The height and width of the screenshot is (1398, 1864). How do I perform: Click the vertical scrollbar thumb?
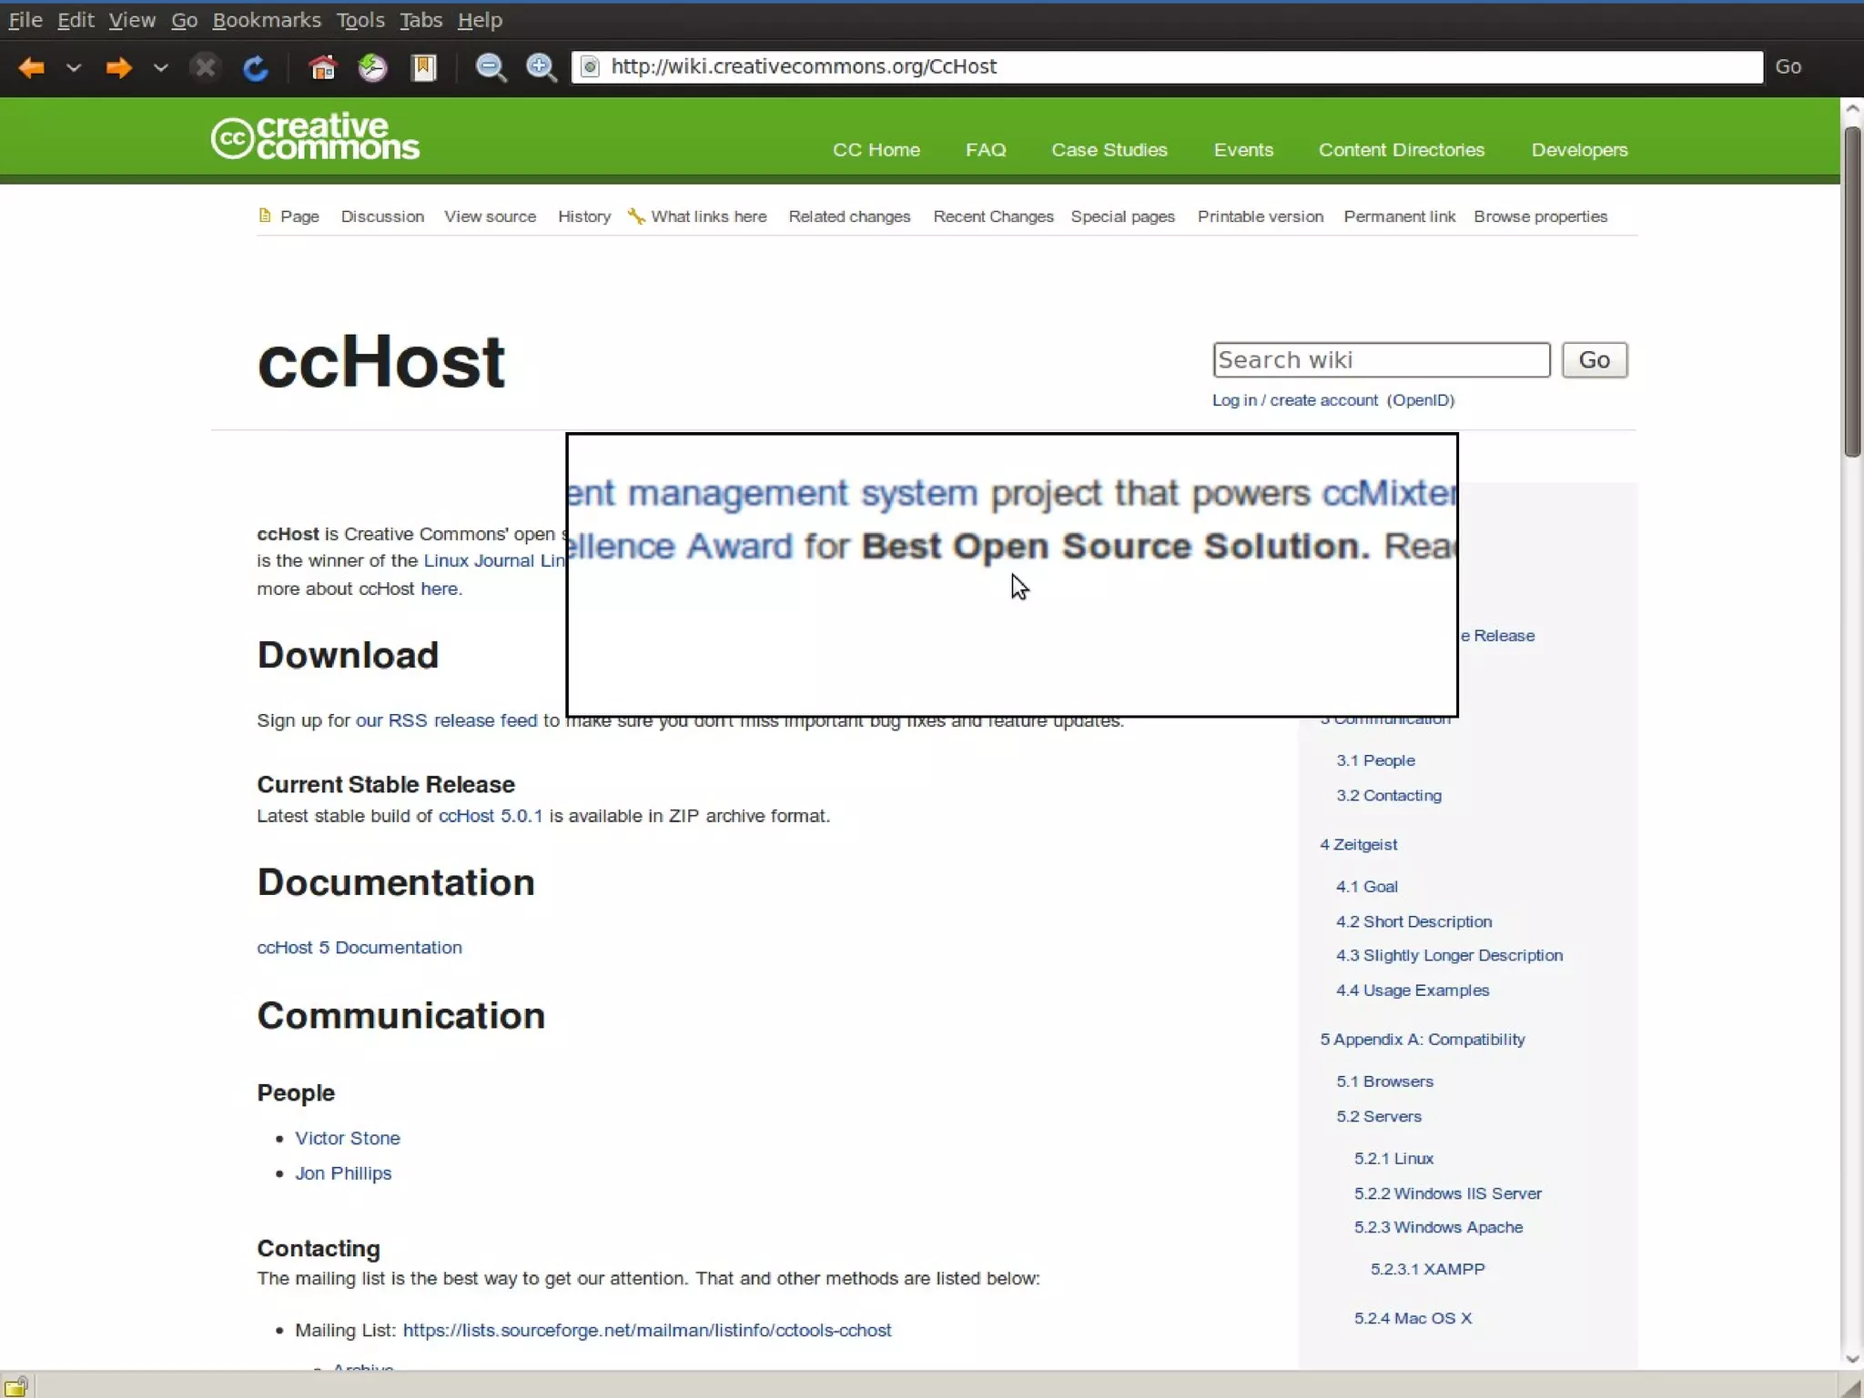click(1851, 291)
